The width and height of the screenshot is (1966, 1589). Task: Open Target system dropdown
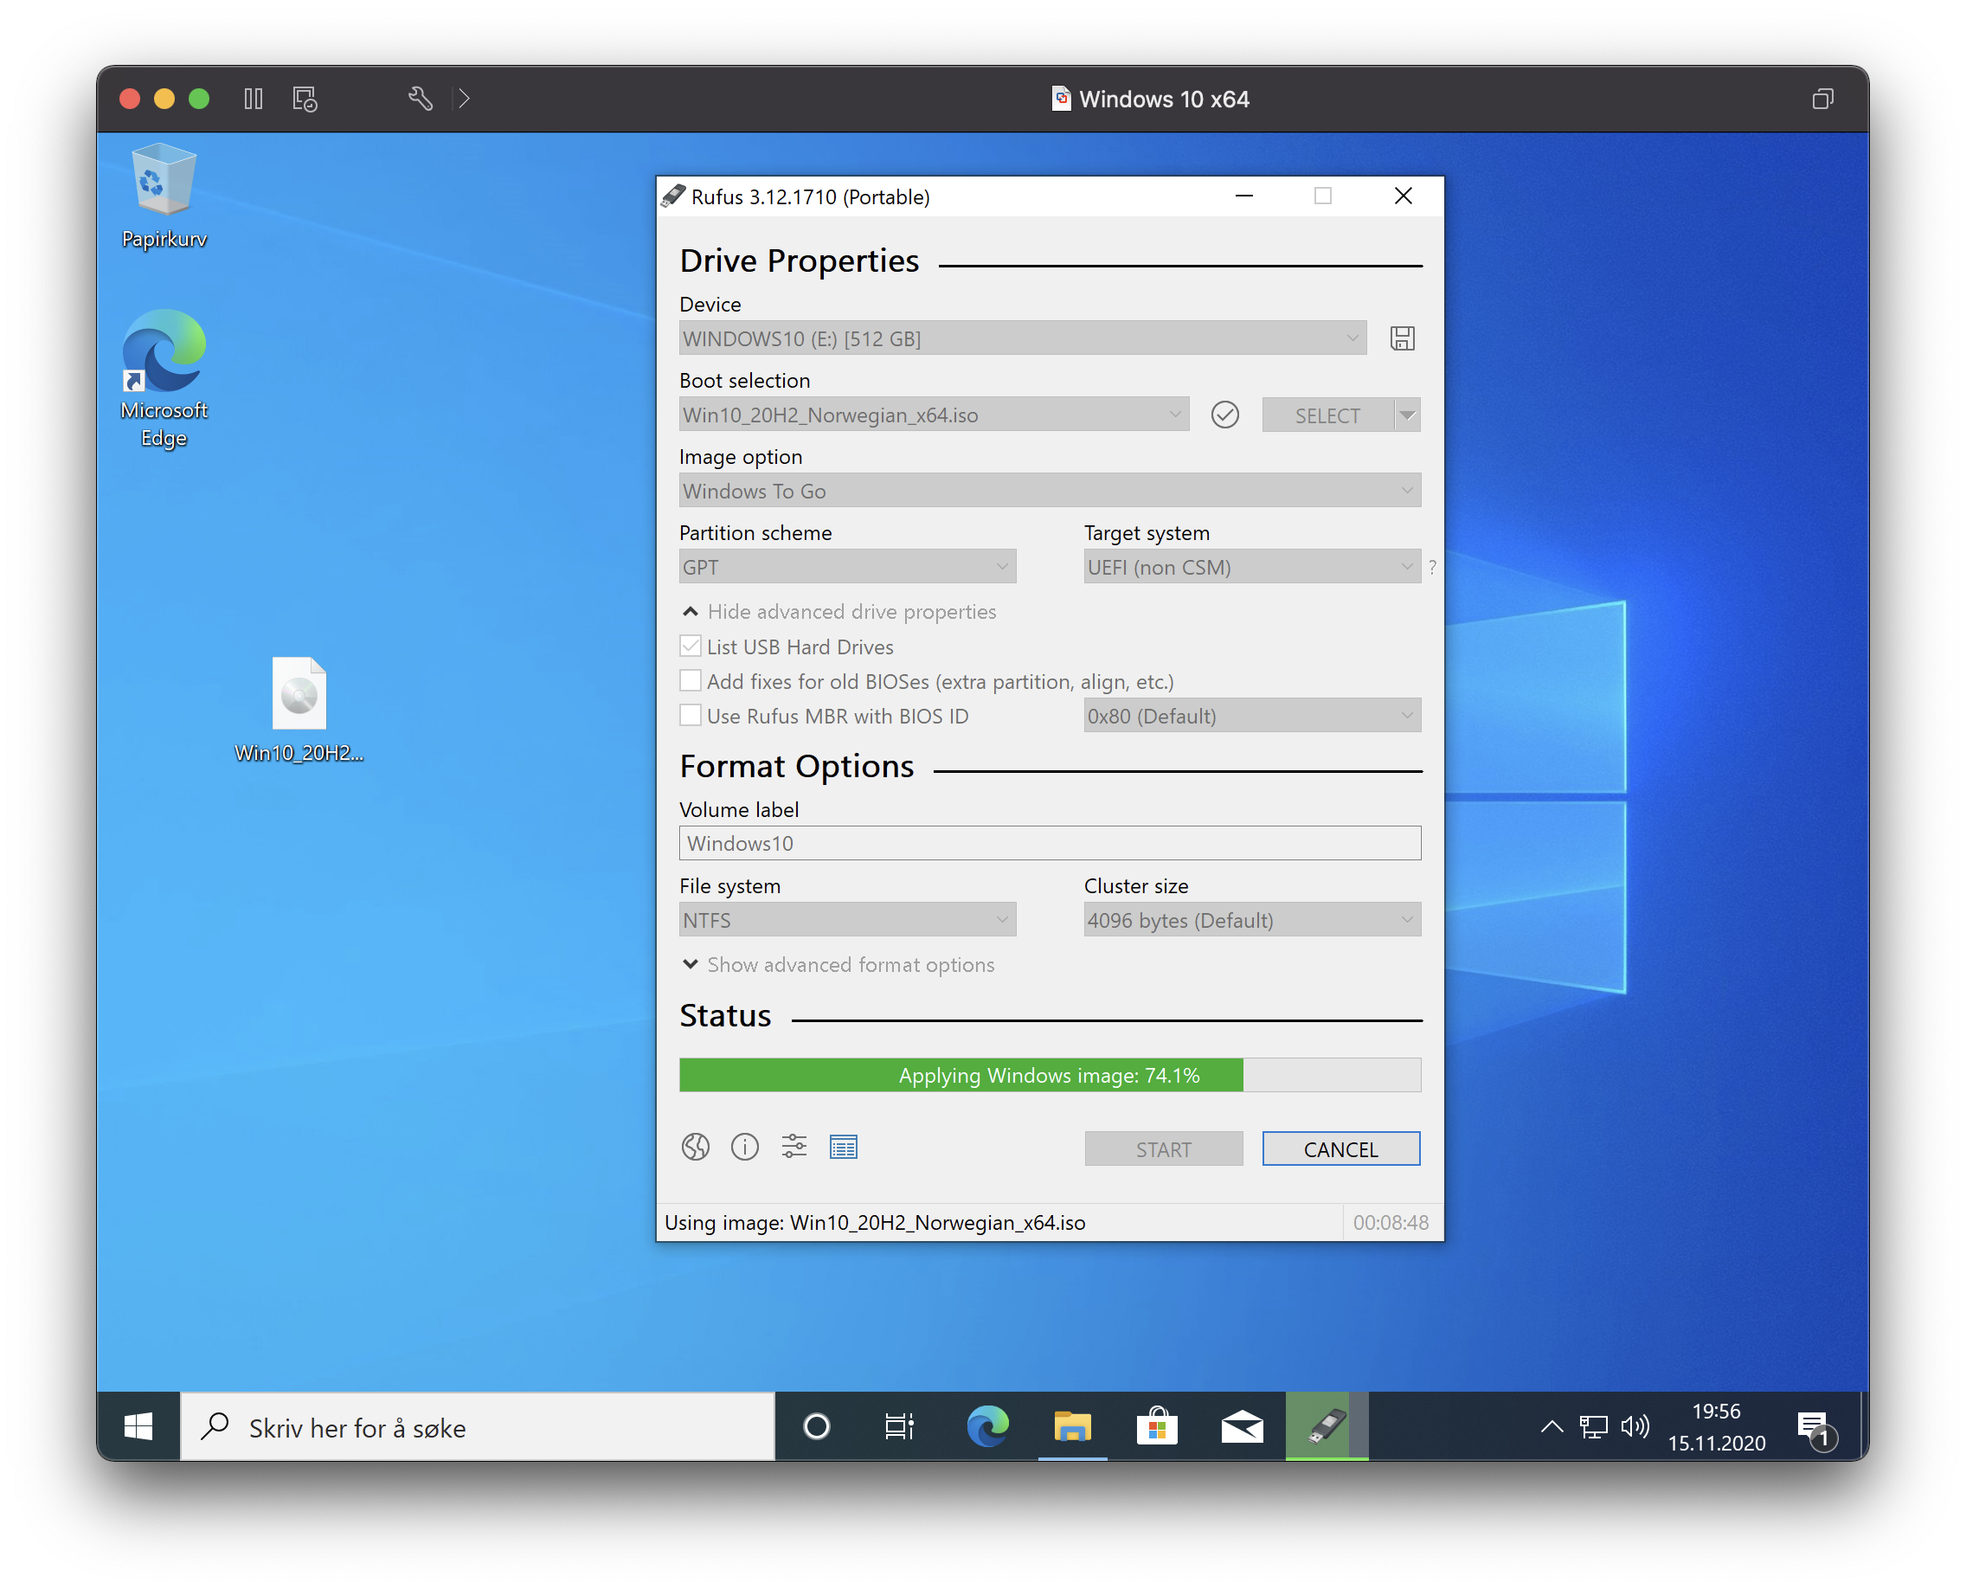point(1251,567)
